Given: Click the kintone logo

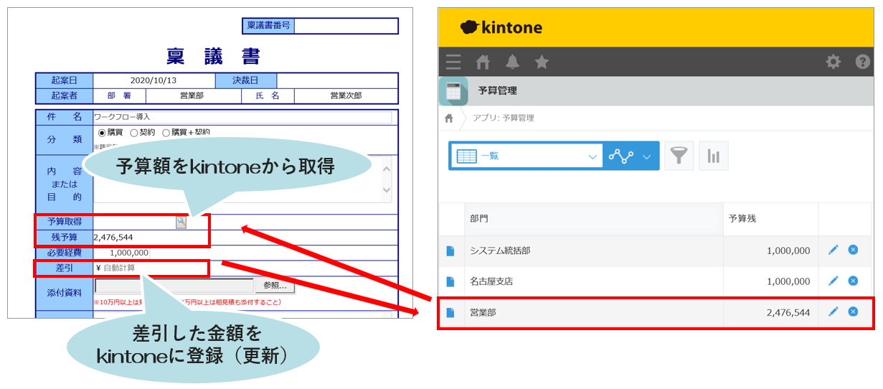Looking at the screenshot, I should tap(501, 28).
